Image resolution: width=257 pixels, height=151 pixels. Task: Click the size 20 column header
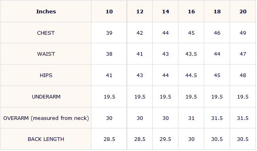243,11
